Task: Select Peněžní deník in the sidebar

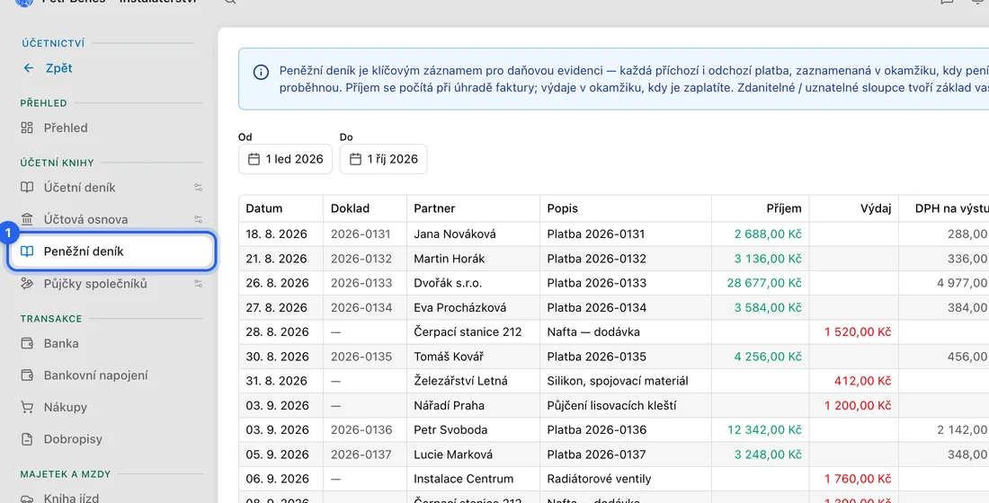Action: point(111,251)
